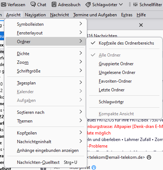
Task: Expand the Schlagwörter toolbar dropdown arrow
Action: [121, 5]
